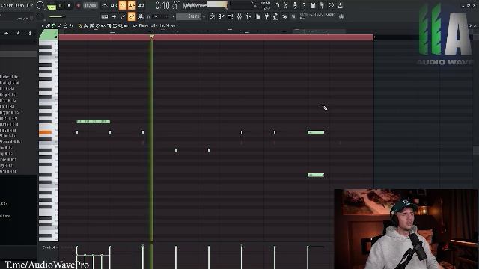
Task: Toggle wait for input before recording
Action: pyautogui.click(x=113, y=5)
